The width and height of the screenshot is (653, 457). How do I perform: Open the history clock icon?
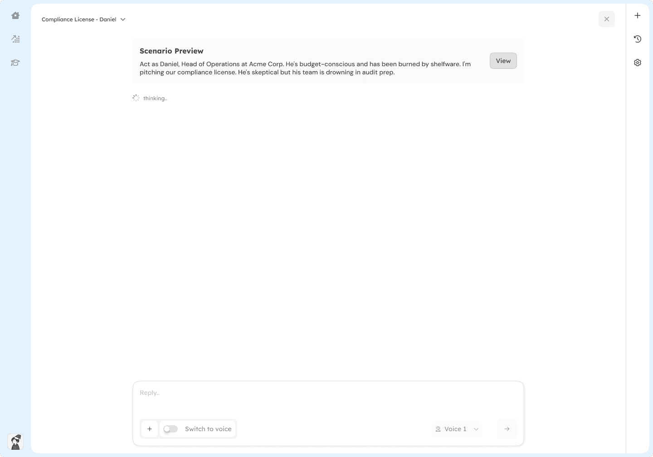pyautogui.click(x=638, y=39)
